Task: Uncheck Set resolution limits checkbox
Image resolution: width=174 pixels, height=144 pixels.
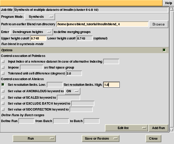Action: click(3, 84)
